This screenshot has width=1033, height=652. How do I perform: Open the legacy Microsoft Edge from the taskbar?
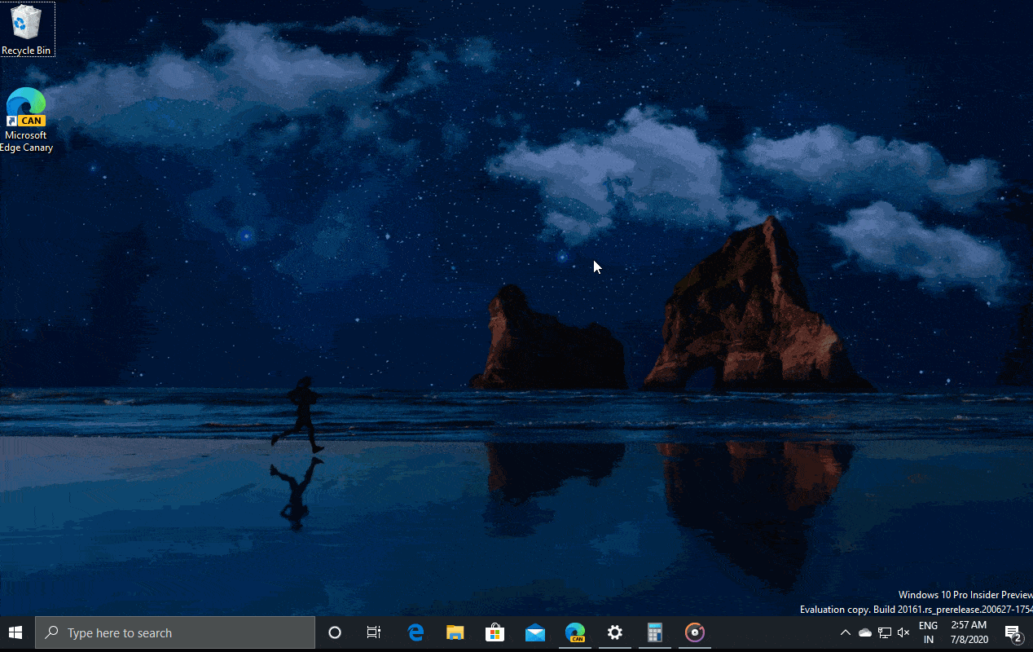(415, 632)
